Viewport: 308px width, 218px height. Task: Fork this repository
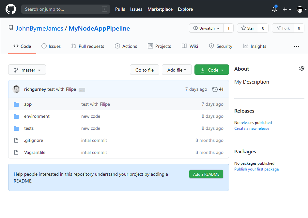pyautogui.click(x=283, y=28)
